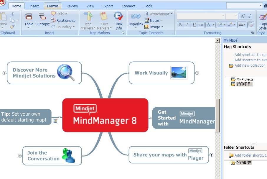The image size is (267, 179).
Task: Switch to the Format tab
Action: pyautogui.click(x=53, y=6)
